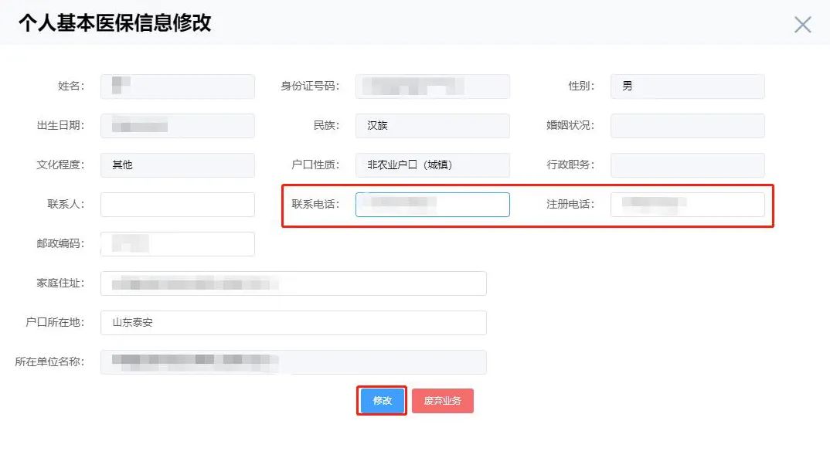The width and height of the screenshot is (830, 465).
Task: Click the 废弃业务 button
Action: tap(442, 401)
